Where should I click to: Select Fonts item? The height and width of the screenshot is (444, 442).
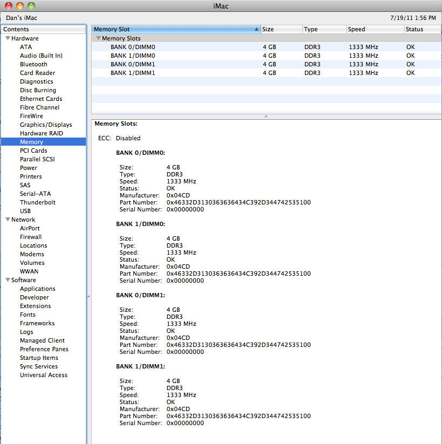tap(28, 315)
